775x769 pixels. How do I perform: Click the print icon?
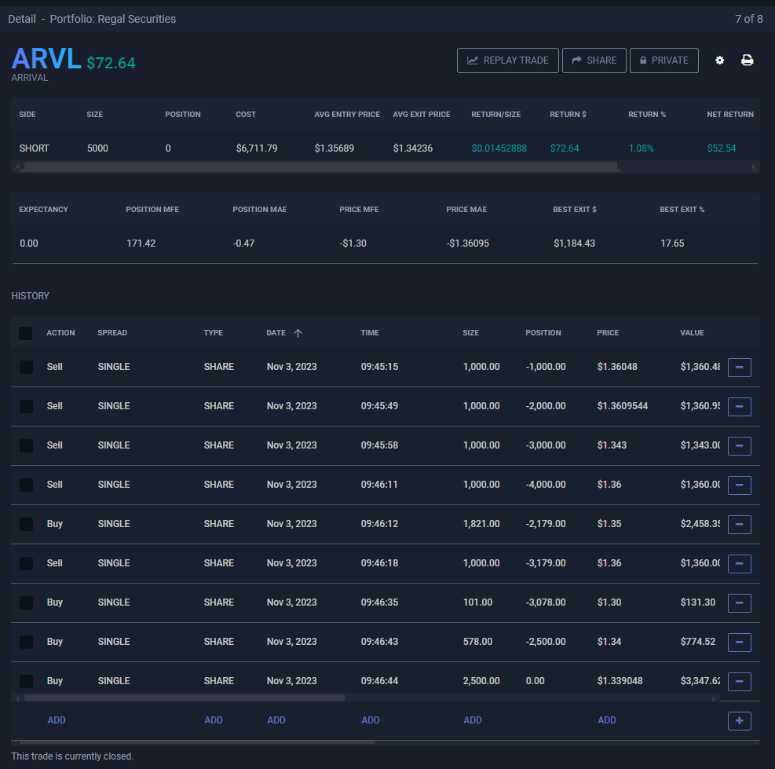tap(747, 60)
